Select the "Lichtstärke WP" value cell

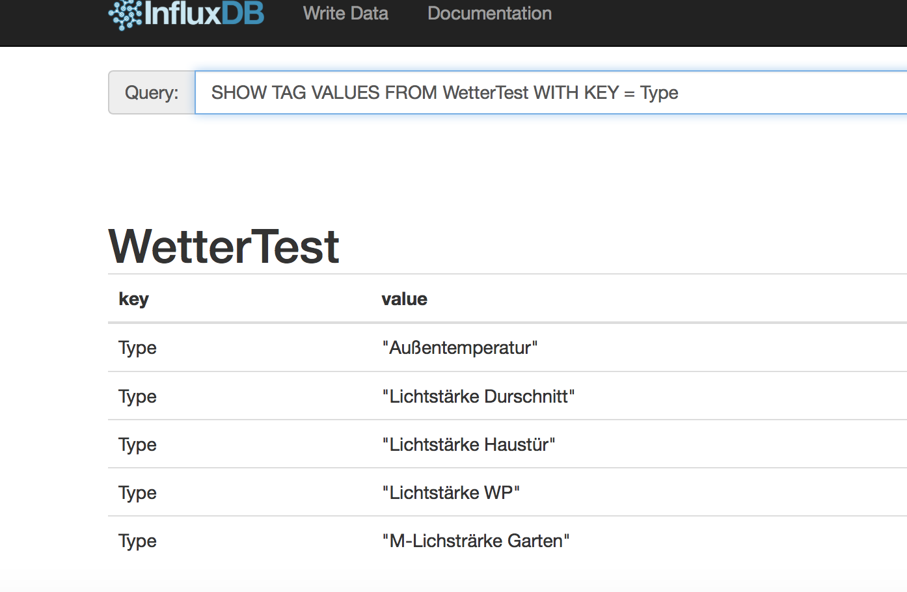451,493
